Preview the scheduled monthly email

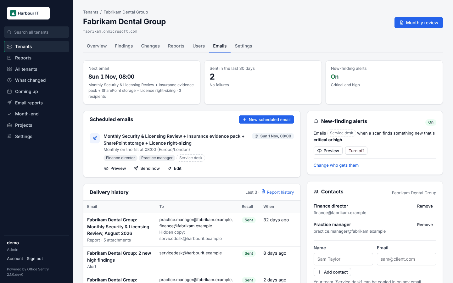(115, 169)
